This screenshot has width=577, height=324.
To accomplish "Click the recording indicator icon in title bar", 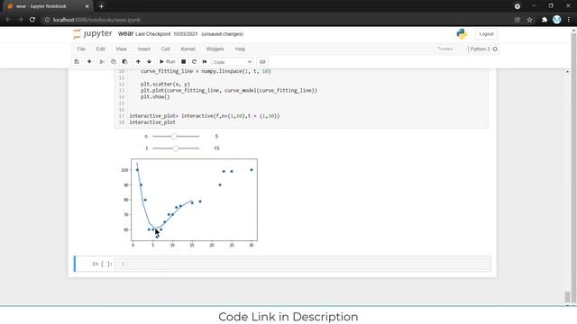I will tap(517, 6).
